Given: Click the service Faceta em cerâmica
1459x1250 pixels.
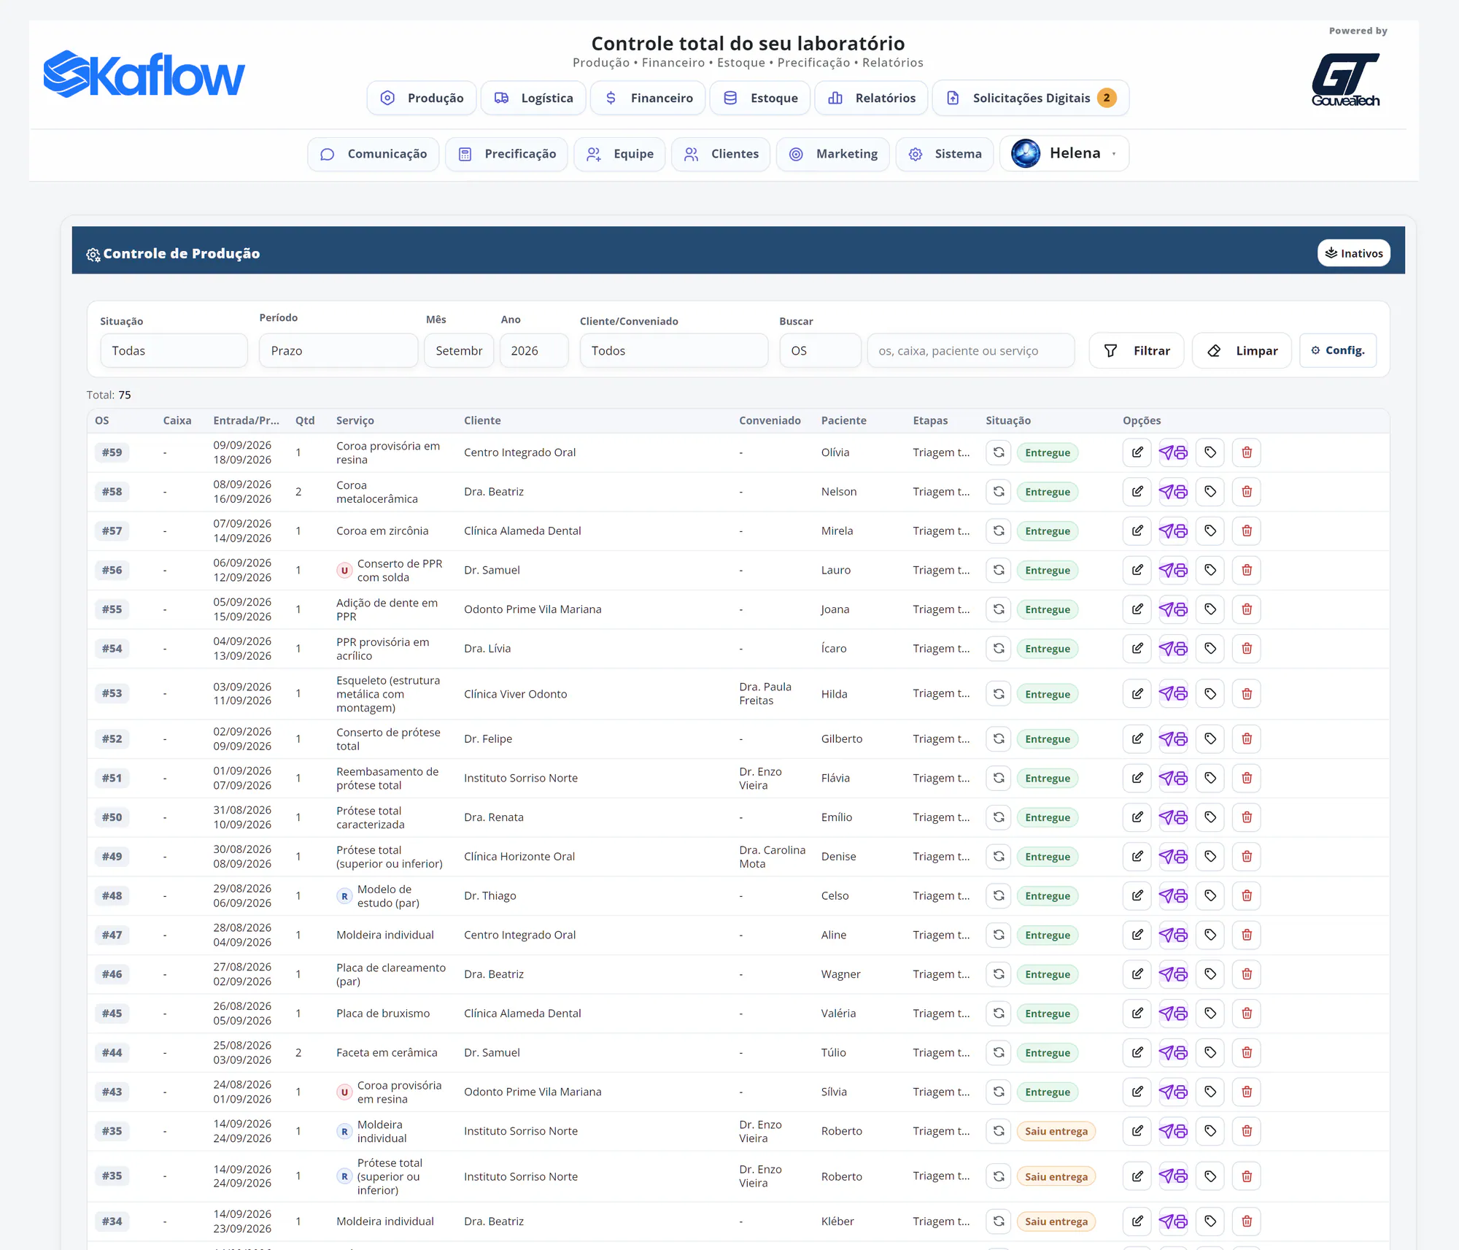Looking at the screenshot, I should click(387, 1053).
